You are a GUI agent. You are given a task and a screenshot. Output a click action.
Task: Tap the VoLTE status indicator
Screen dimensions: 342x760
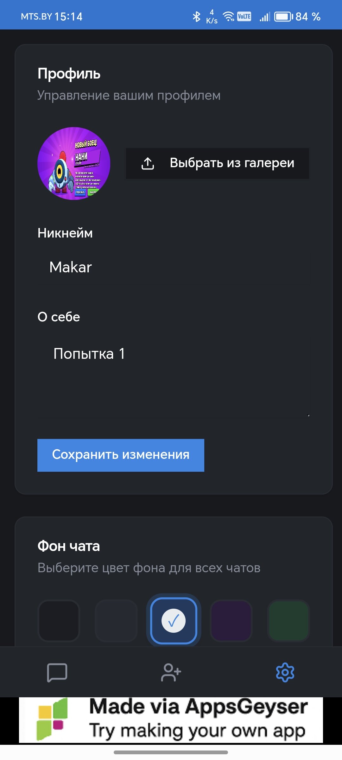[x=244, y=16]
